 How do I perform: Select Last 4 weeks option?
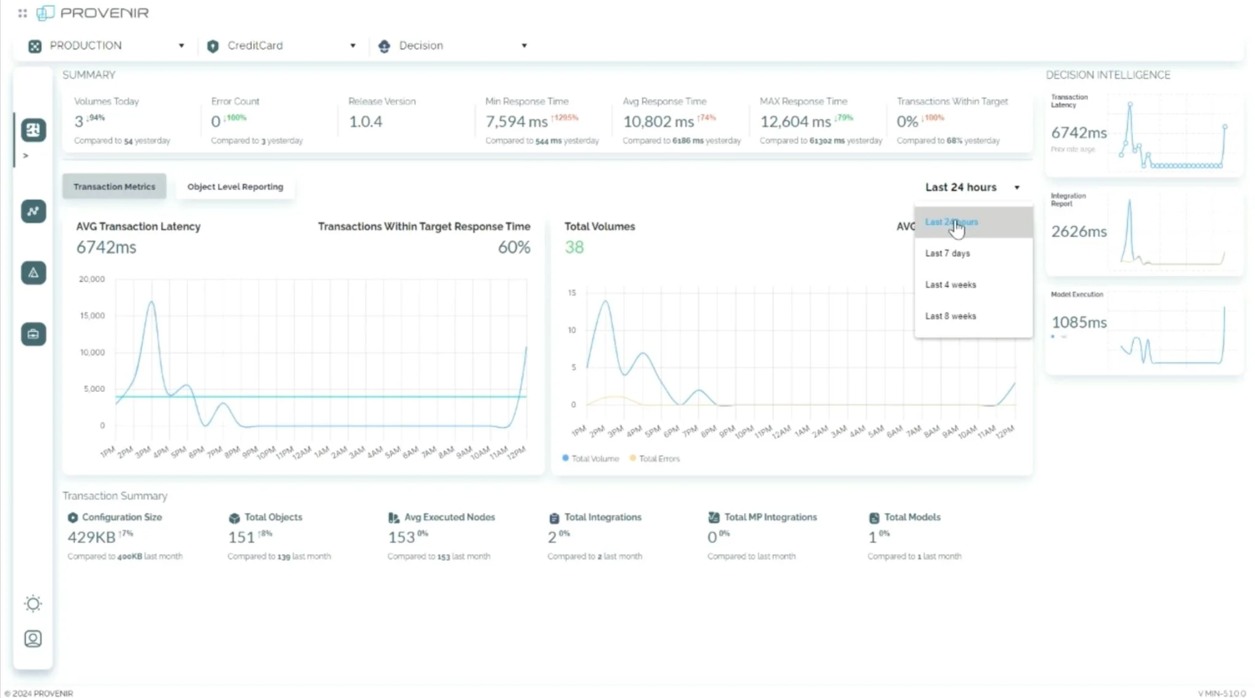[x=950, y=285]
